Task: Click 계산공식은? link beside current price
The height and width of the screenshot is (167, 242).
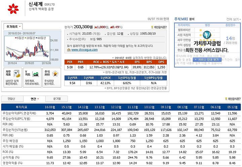Action: click(160, 27)
